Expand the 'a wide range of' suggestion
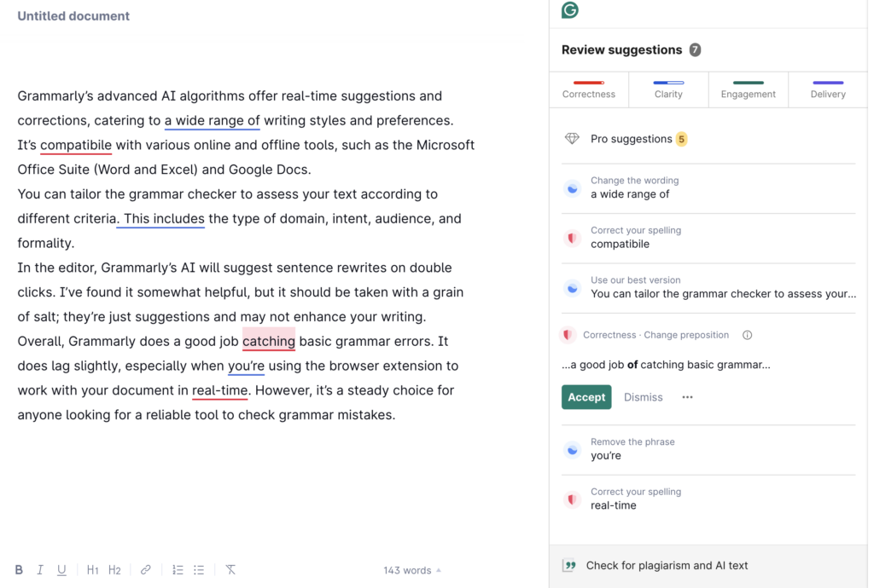 point(708,187)
